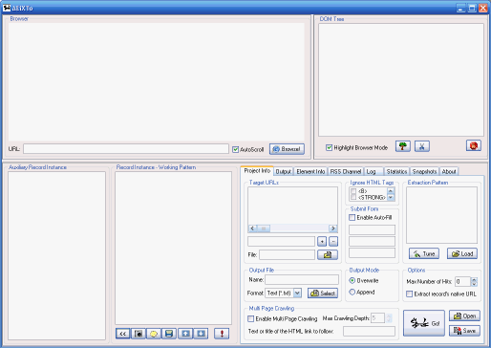
Task: Open the RSS Channel tab
Action: pyautogui.click(x=346, y=171)
